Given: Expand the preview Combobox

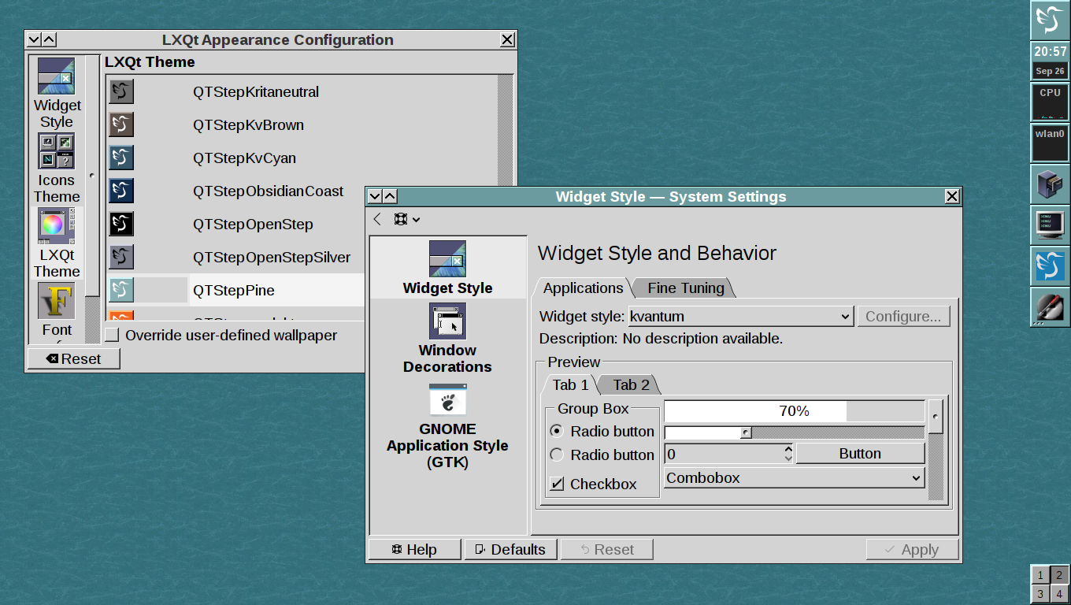Looking at the screenshot, I should pyautogui.click(x=794, y=477).
